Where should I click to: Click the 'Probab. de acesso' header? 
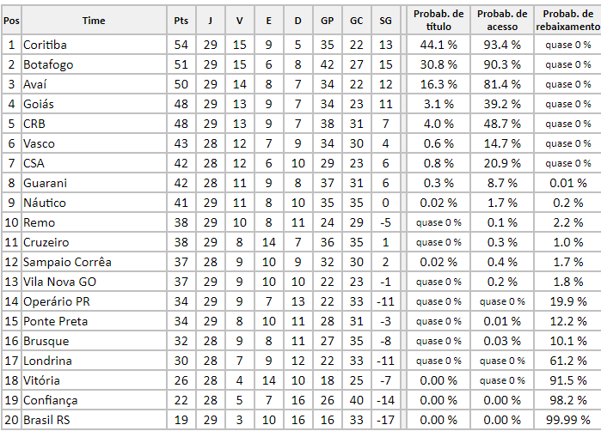(502, 20)
